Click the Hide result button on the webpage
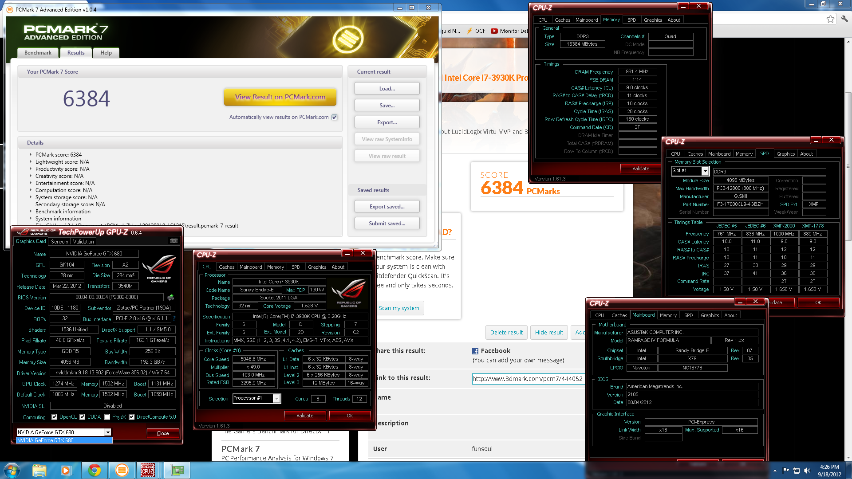Viewport: 852px width, 479px height. tap(549, 332)
